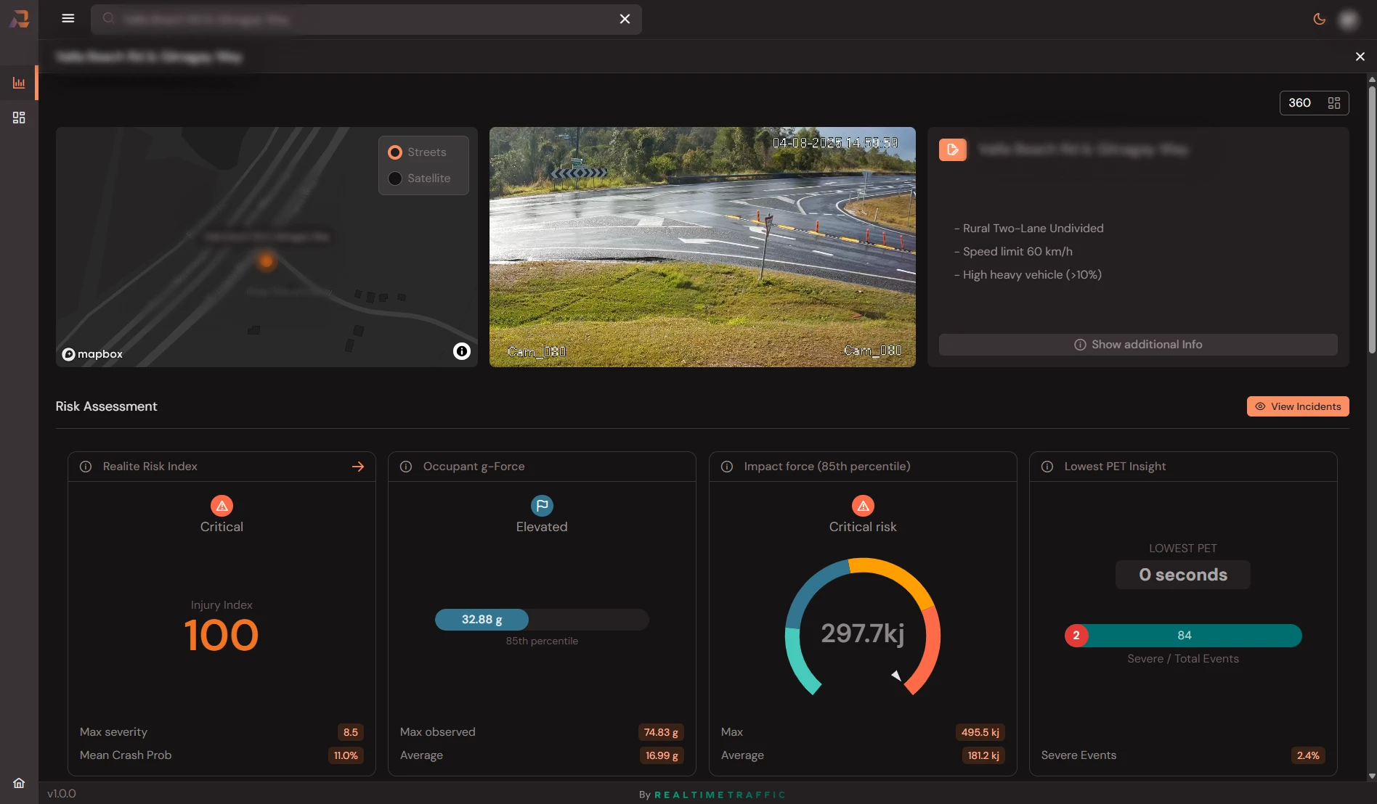The height and width of the screenshot is (804, 1377).
Task: Toggle dark mode with the moon icon
Action: tap(1319, 19)
